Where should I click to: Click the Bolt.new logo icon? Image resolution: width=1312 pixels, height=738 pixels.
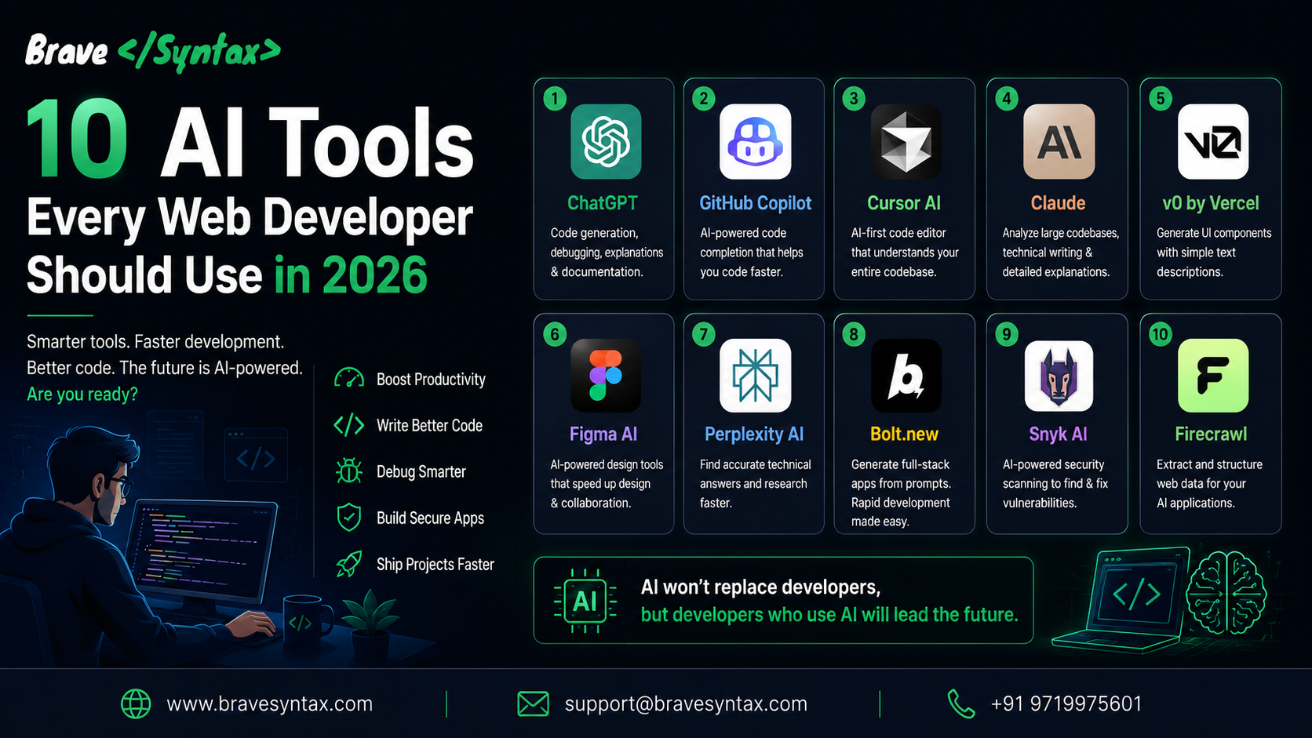coord(906,376)
